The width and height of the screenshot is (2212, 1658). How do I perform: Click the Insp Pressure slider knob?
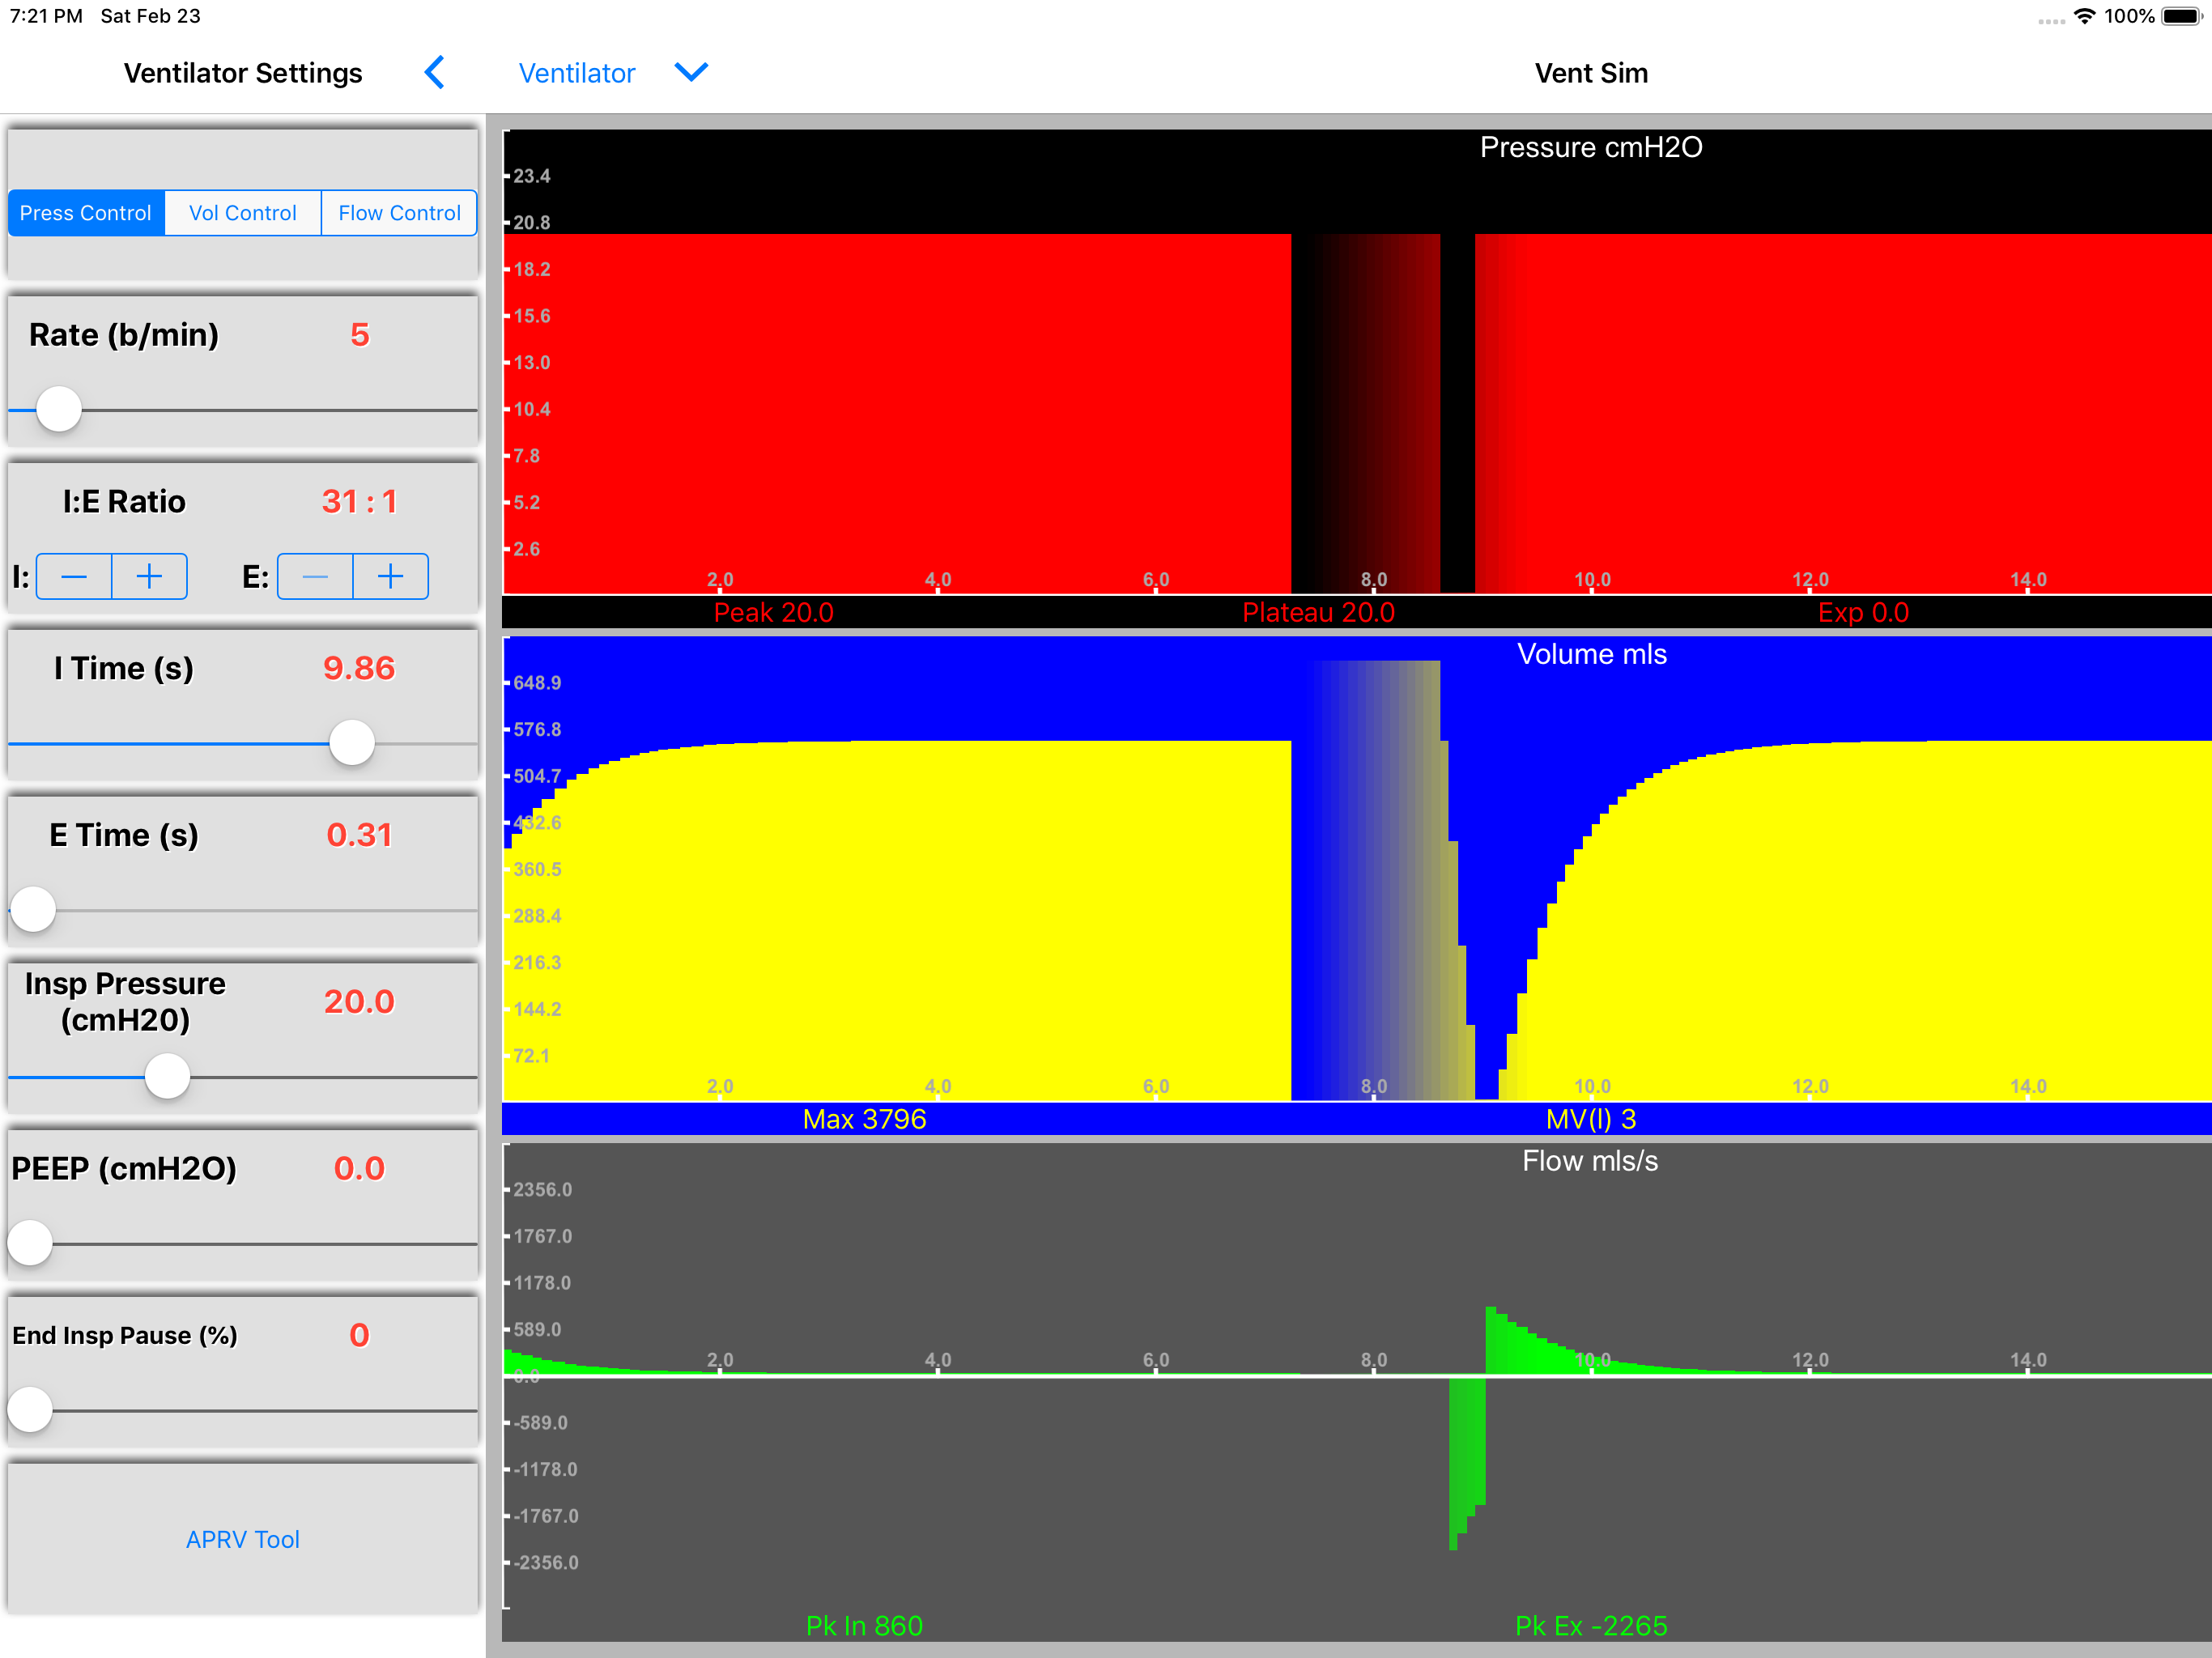[x=167, y=1077]
